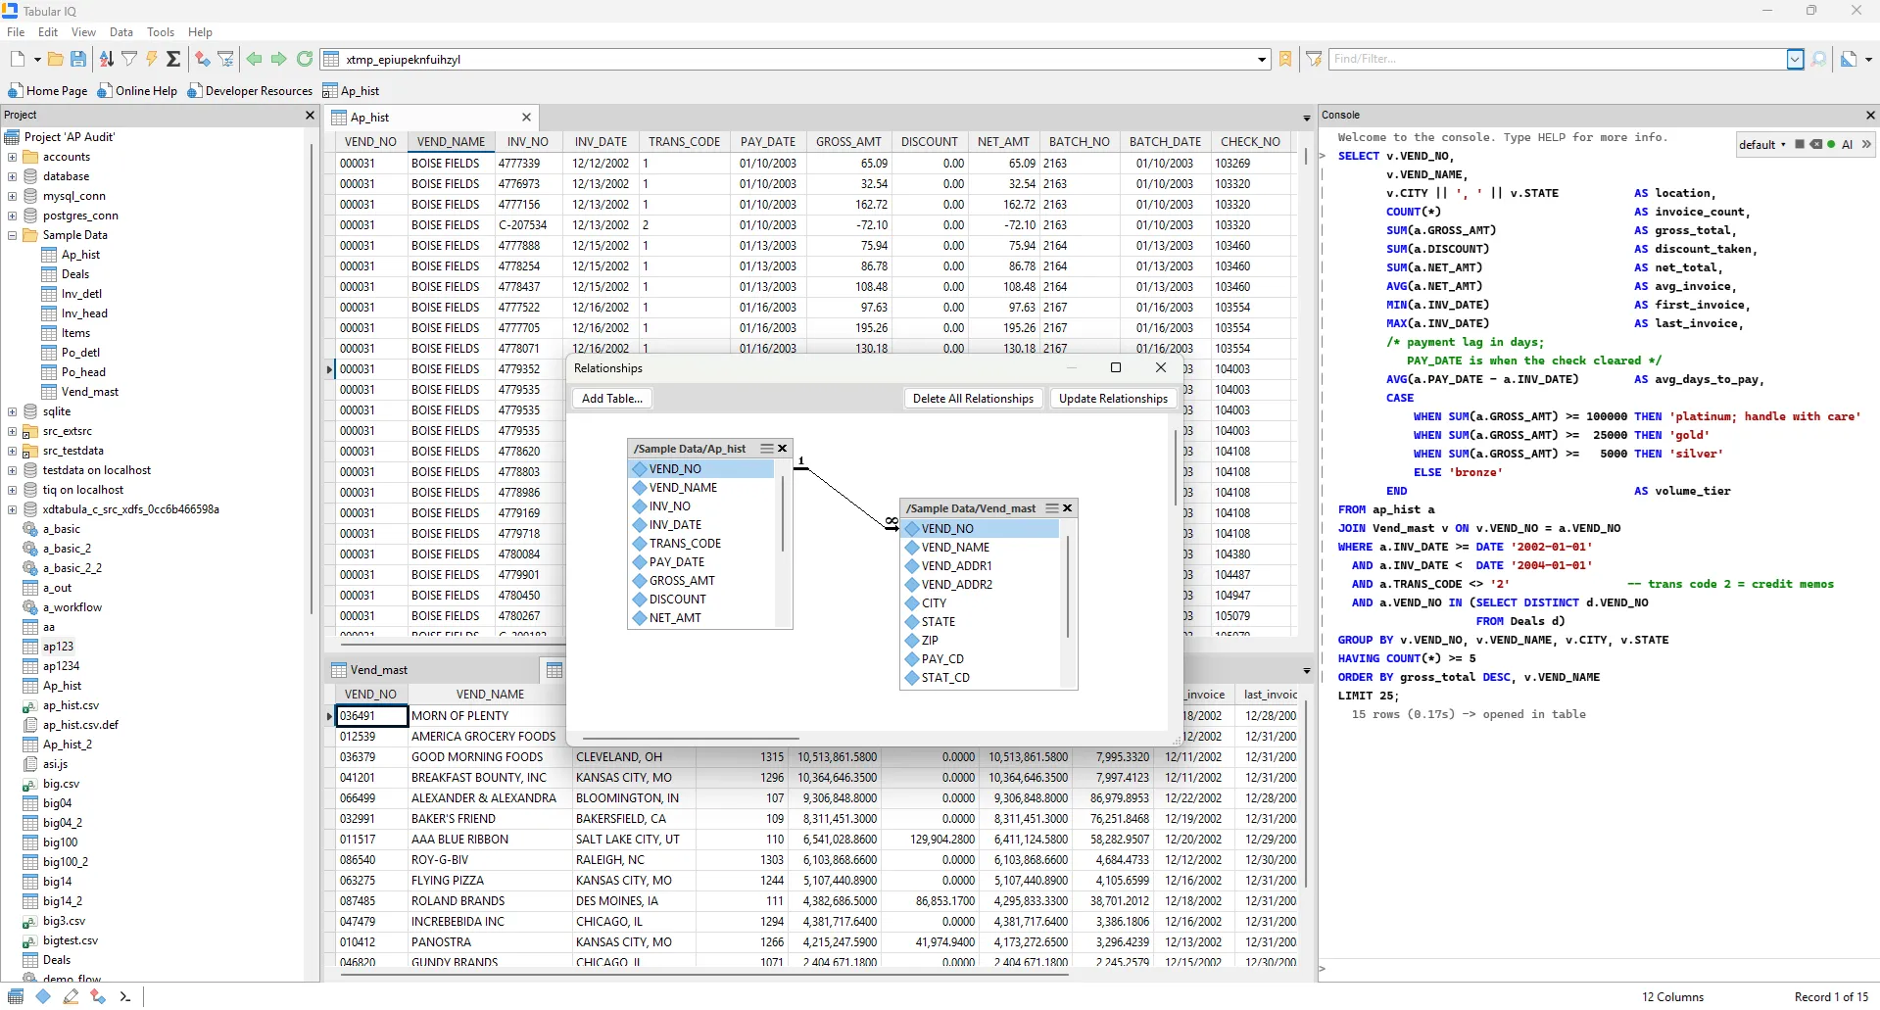The image size is (1880, 1010).
Task: Expand the accounts folder node
Action: 12,157
